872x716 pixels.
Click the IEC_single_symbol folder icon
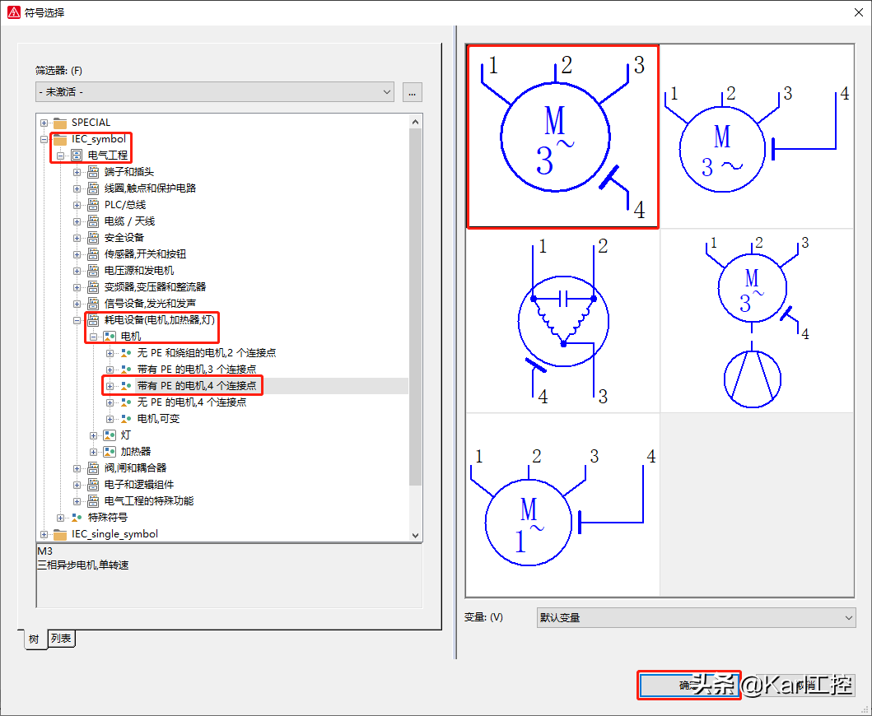(x=60, y=534)
